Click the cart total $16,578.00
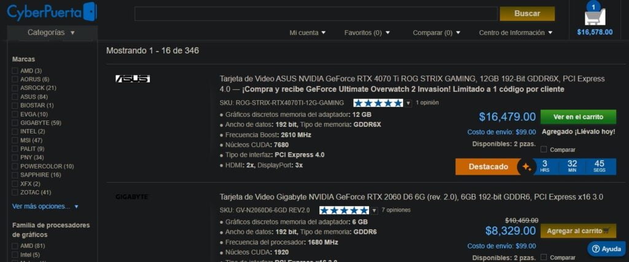This screenshot has width=629, height=262. coord(595,32)
